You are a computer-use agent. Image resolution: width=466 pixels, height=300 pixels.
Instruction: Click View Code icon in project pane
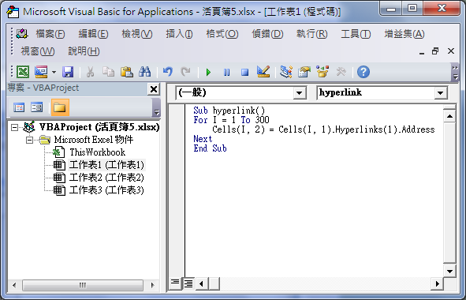pos(19,107)
